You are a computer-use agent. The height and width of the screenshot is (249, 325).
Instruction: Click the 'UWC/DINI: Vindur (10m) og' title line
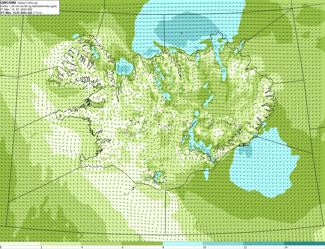(x=19, y=3)
